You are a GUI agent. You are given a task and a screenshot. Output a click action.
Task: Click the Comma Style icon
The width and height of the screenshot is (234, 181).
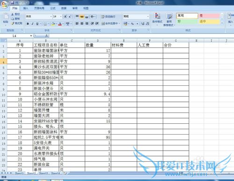pos(137,24)
